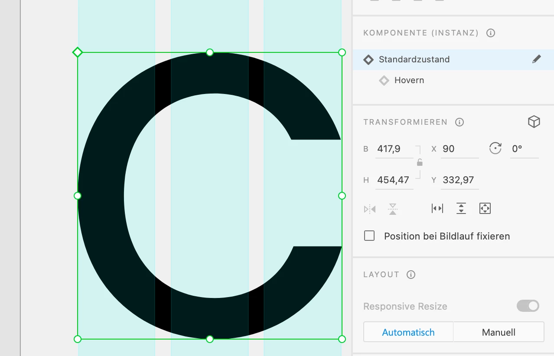554x356 pixels.
Task: Click the Standardzustand diamond icon
Action: point(368,59)
